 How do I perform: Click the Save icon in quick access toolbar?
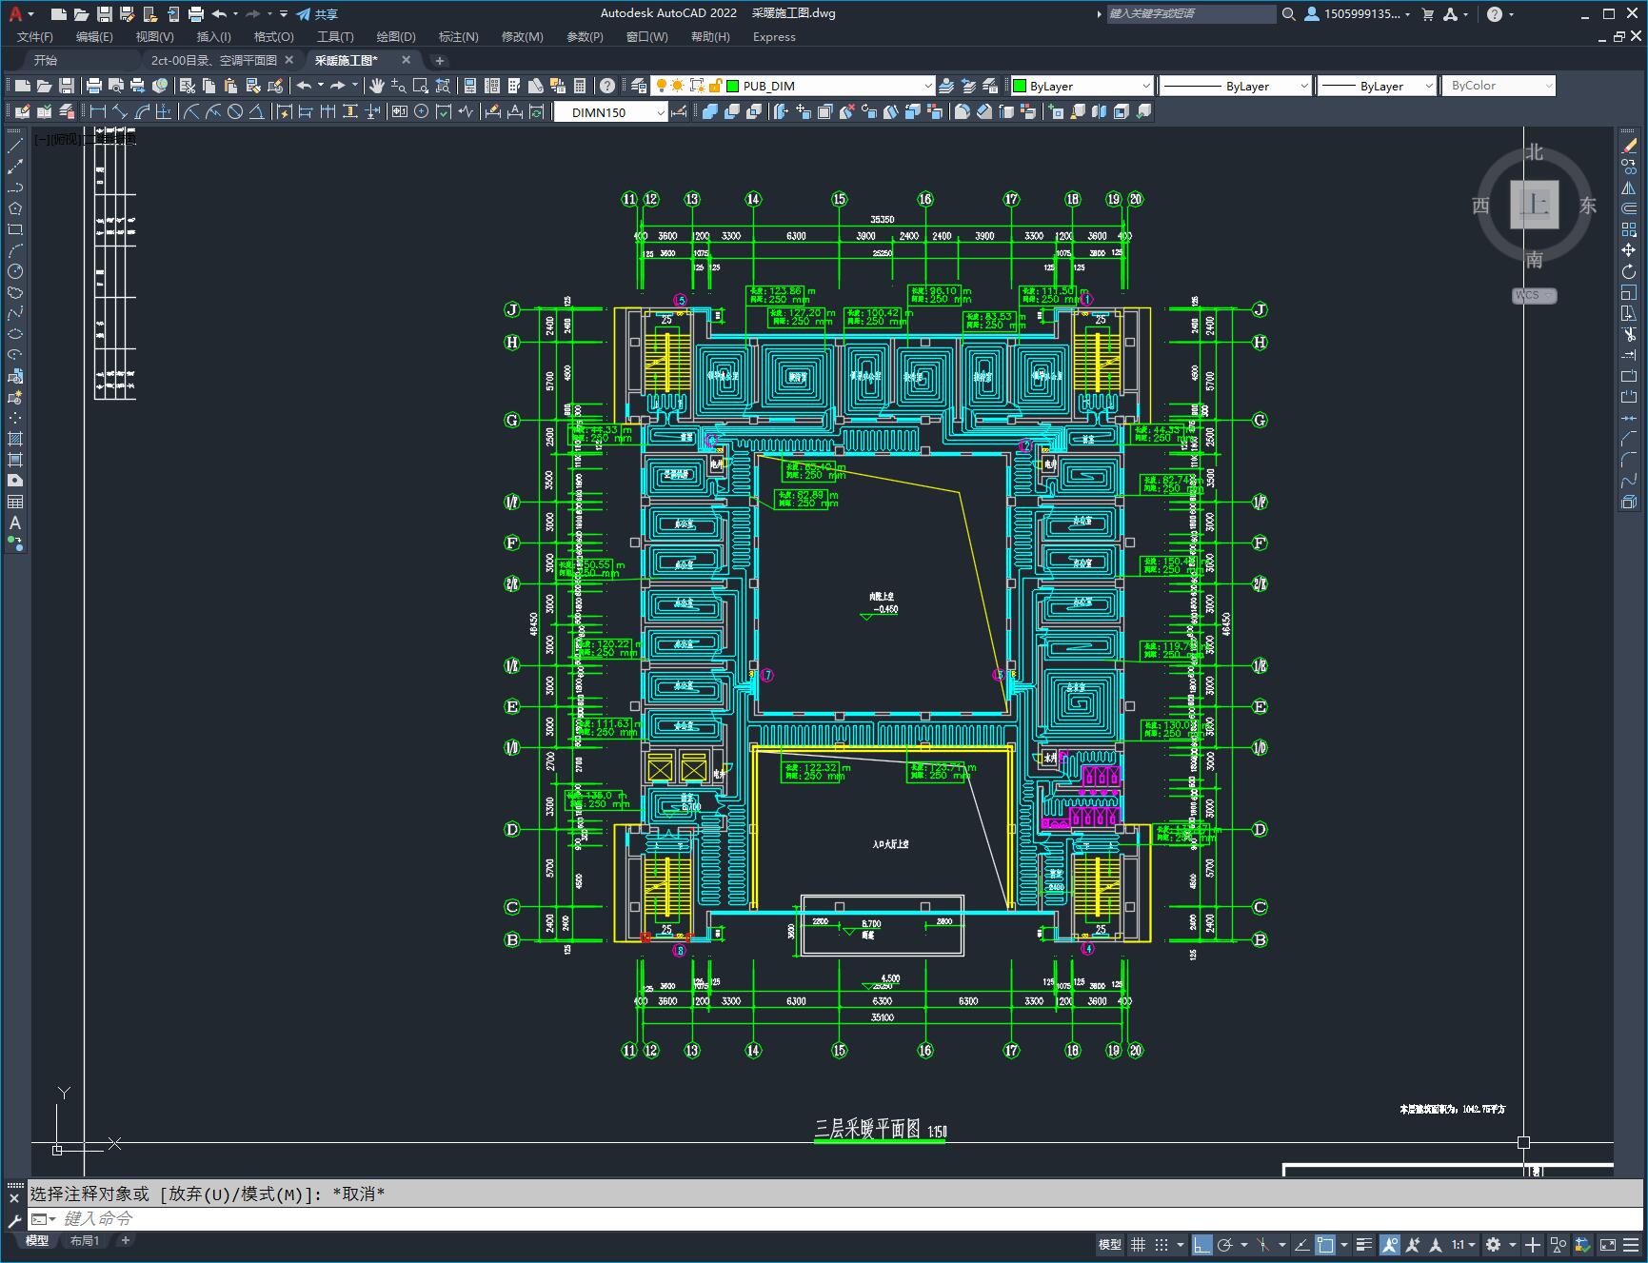105,14
